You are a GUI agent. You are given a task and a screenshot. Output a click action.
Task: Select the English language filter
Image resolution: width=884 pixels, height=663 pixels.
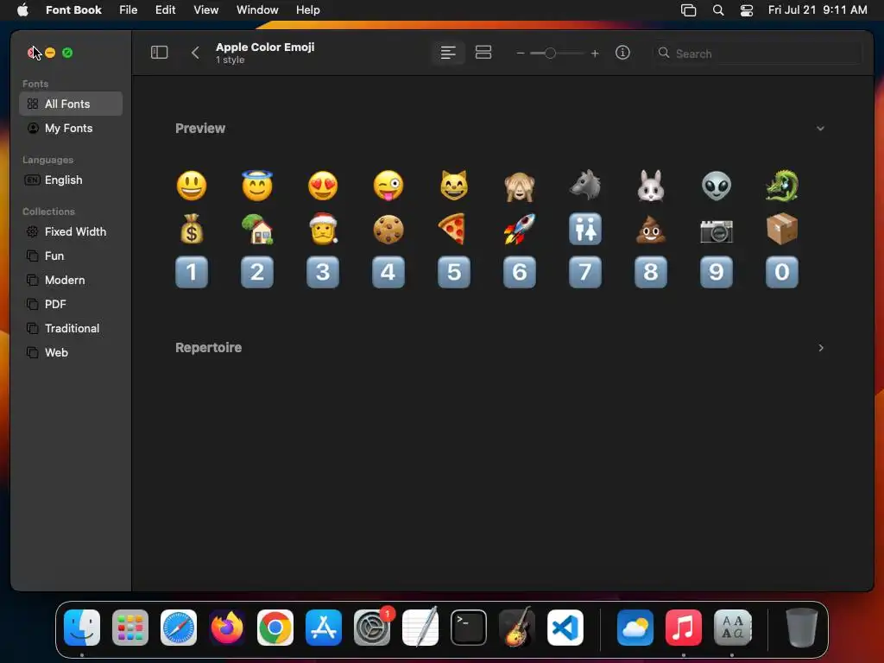pos(71,180)
